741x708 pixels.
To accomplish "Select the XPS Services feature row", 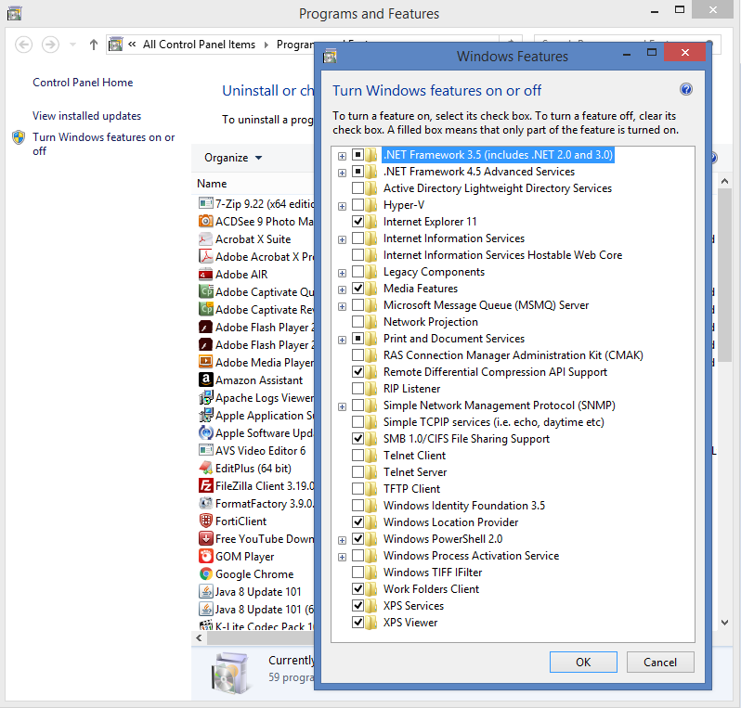I will 413,606.
